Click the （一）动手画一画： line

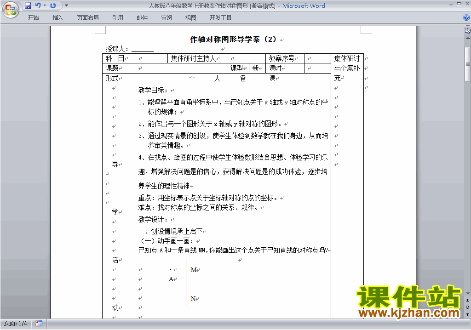167,241
